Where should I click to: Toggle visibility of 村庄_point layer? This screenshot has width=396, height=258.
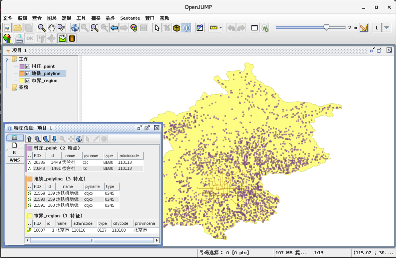pos(28,66)
